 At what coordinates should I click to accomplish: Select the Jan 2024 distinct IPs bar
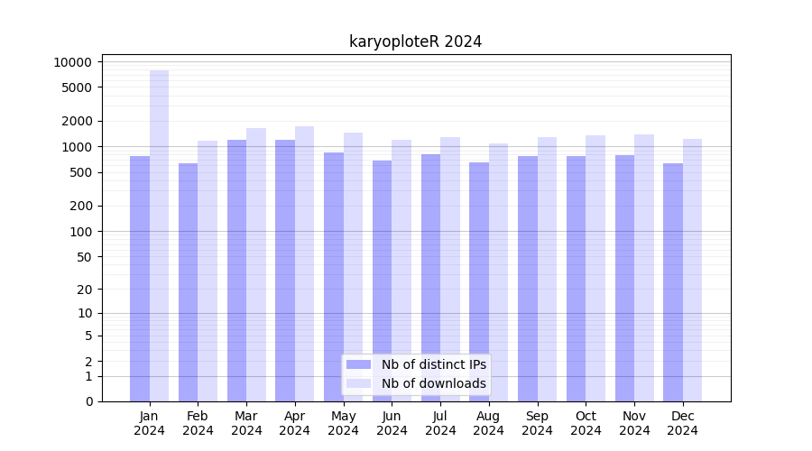pyautogui.click(x=140, y=278)
